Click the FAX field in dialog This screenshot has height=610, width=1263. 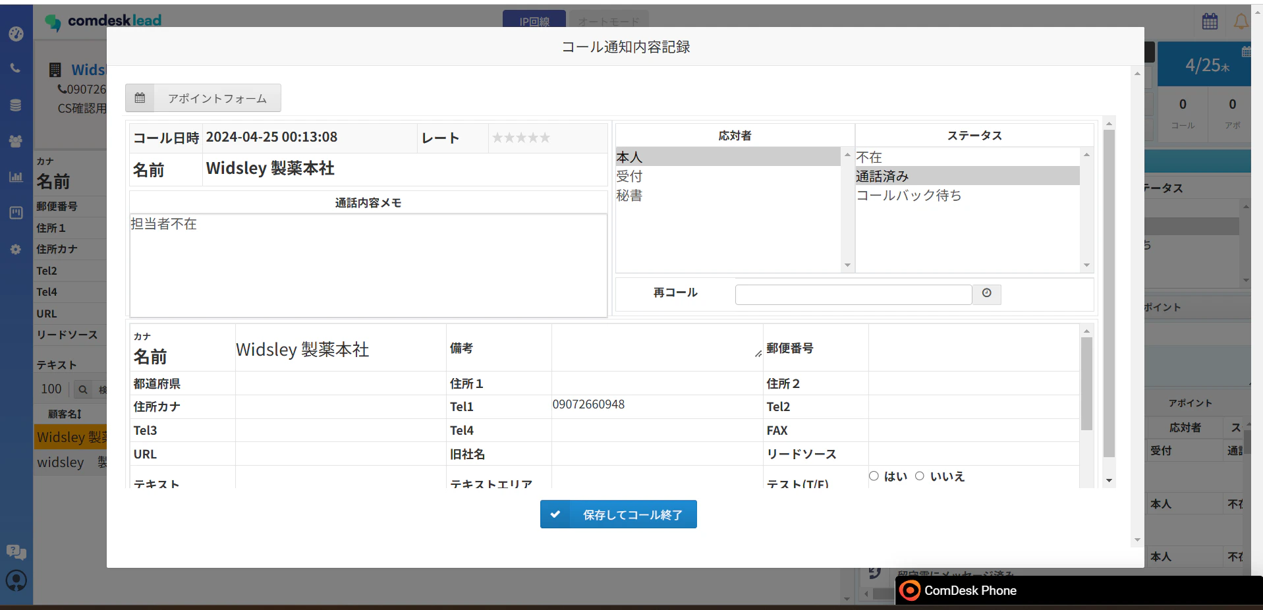pyautogui.click(x=973, y=430)
